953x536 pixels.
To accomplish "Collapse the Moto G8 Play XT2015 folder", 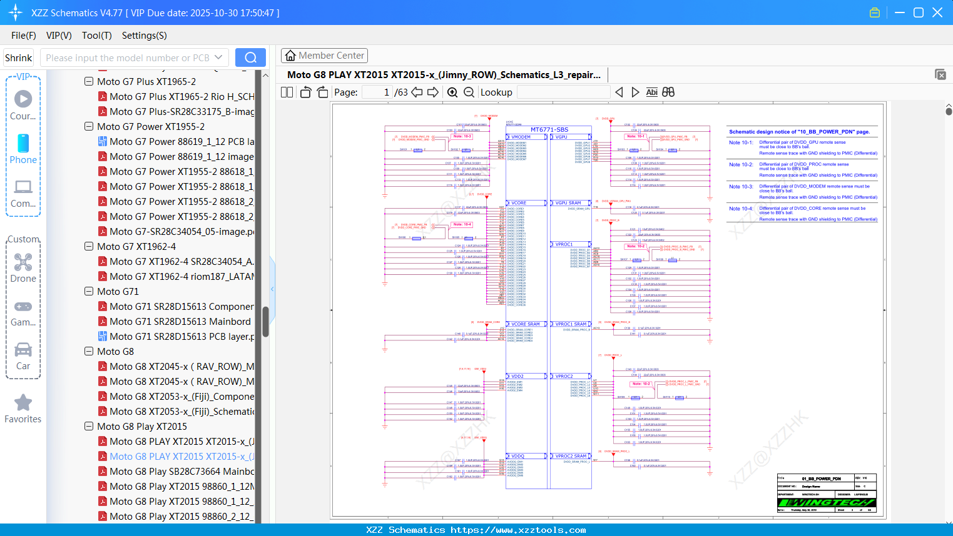I will pos(89,426).
